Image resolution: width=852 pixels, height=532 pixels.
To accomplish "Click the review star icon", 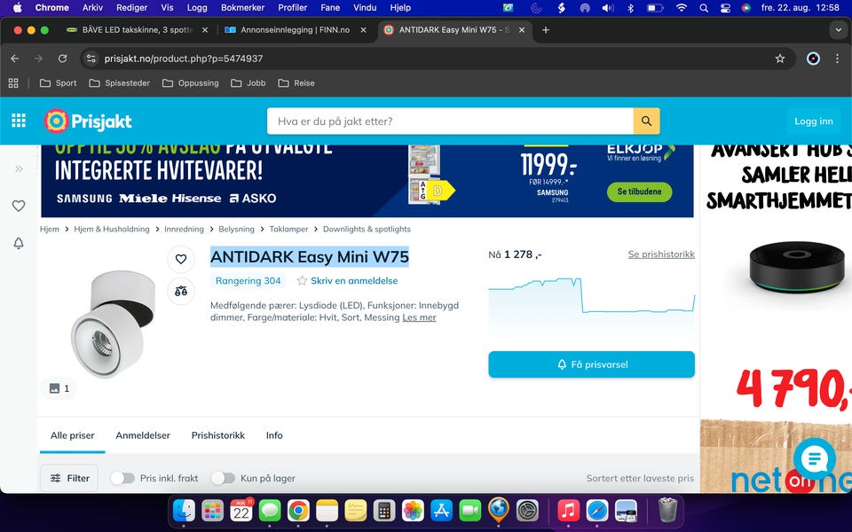I will 302,281.
